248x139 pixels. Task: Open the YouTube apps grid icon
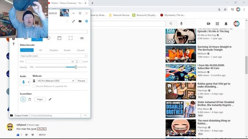tap(217, 24)
